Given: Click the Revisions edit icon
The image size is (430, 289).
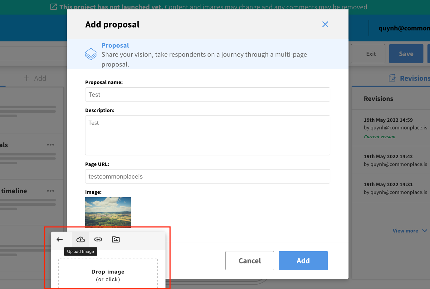Looking at the screenshot, I should coord(392,78).
